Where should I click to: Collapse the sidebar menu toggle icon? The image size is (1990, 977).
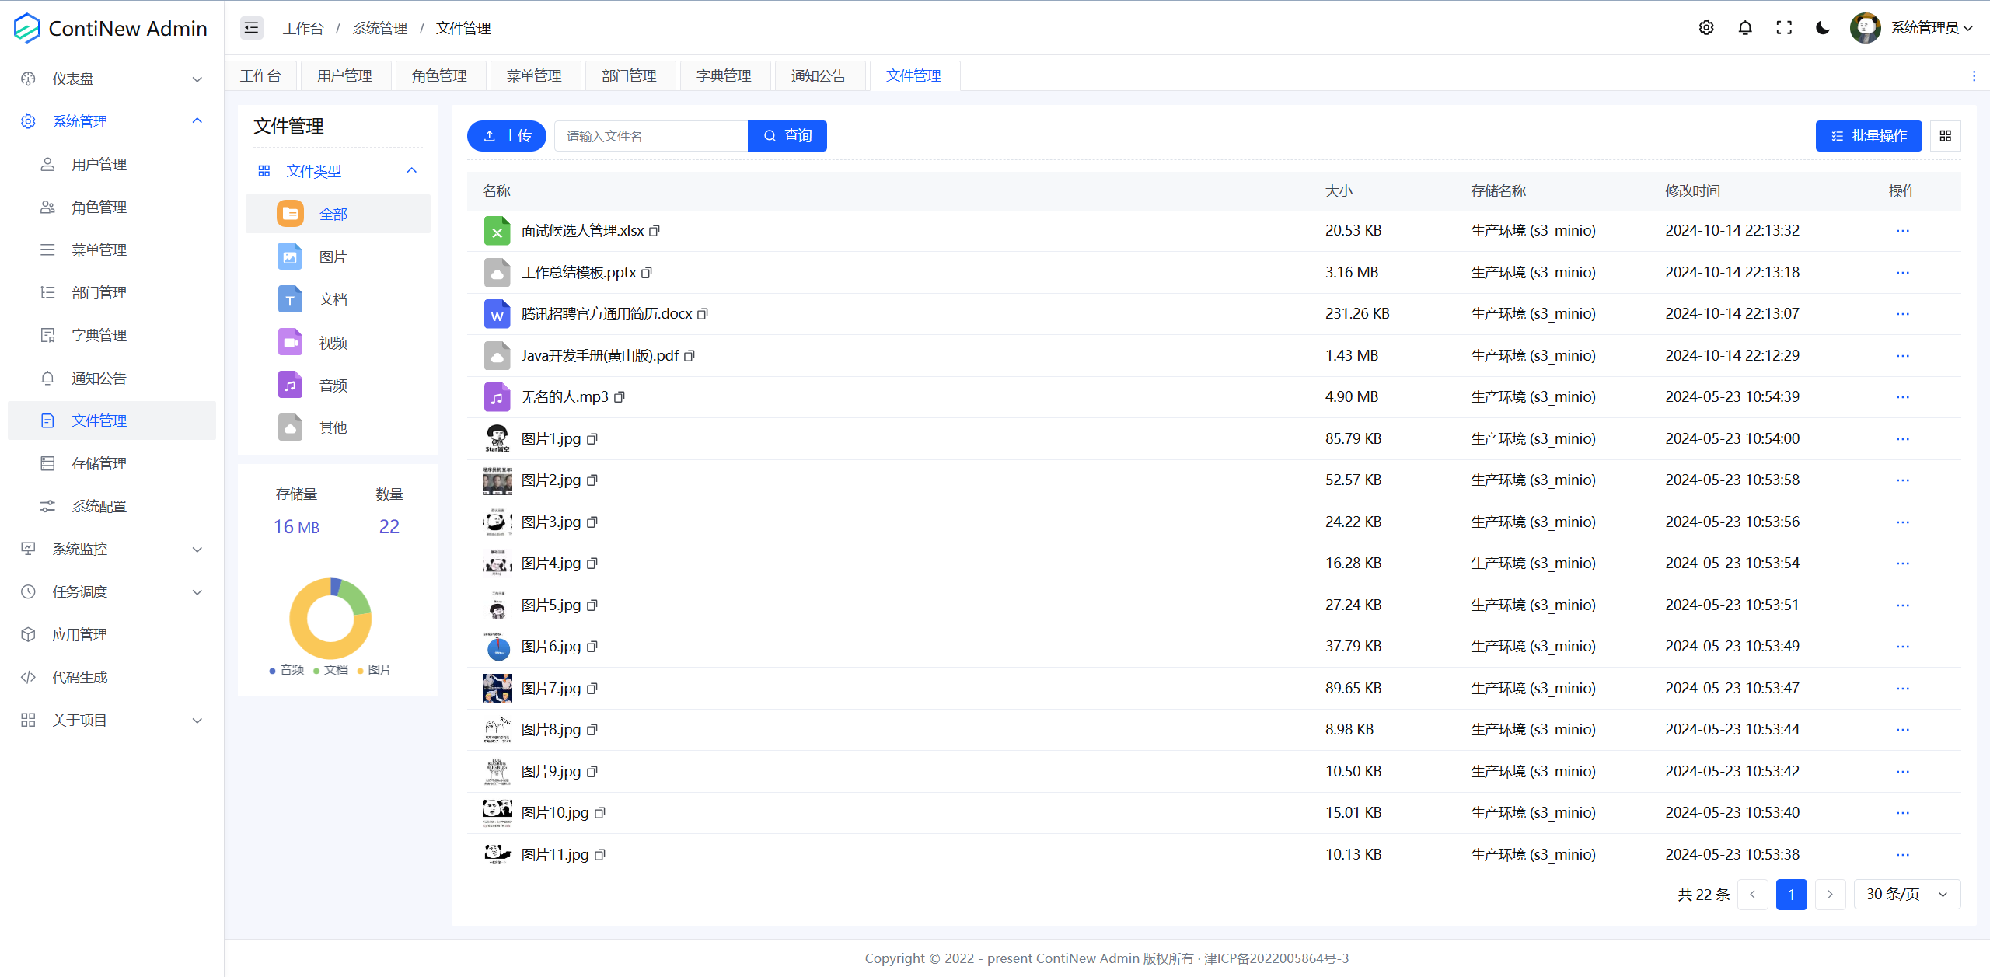pos(251,28)
